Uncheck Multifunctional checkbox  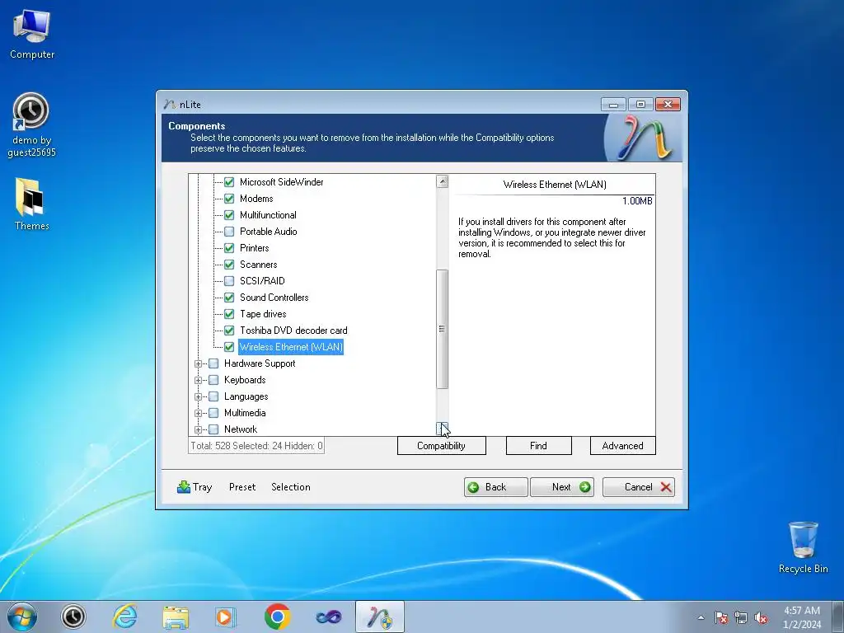[229, 215]
